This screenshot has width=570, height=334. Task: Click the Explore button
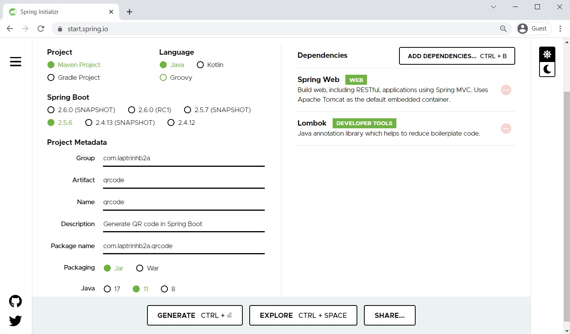303,315
